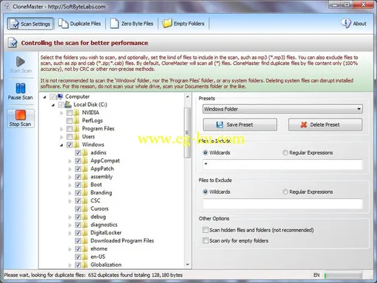Open the About info

point(353,24)
